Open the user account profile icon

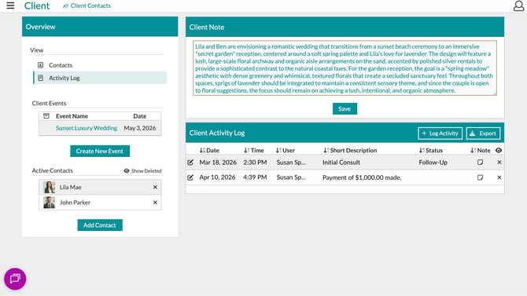click(x=518, y=5)
